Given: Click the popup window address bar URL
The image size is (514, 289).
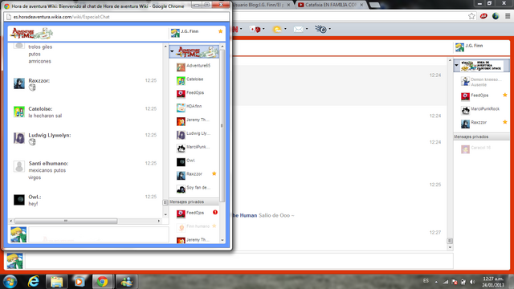Looking at the screenshot, I should coord(61,17).
